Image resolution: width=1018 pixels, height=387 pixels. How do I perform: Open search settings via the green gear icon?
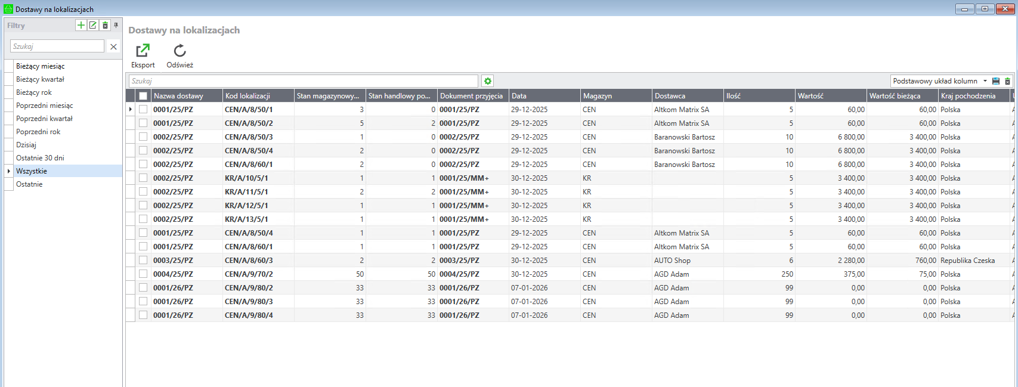pyautogui.click(x=488, y=81)
